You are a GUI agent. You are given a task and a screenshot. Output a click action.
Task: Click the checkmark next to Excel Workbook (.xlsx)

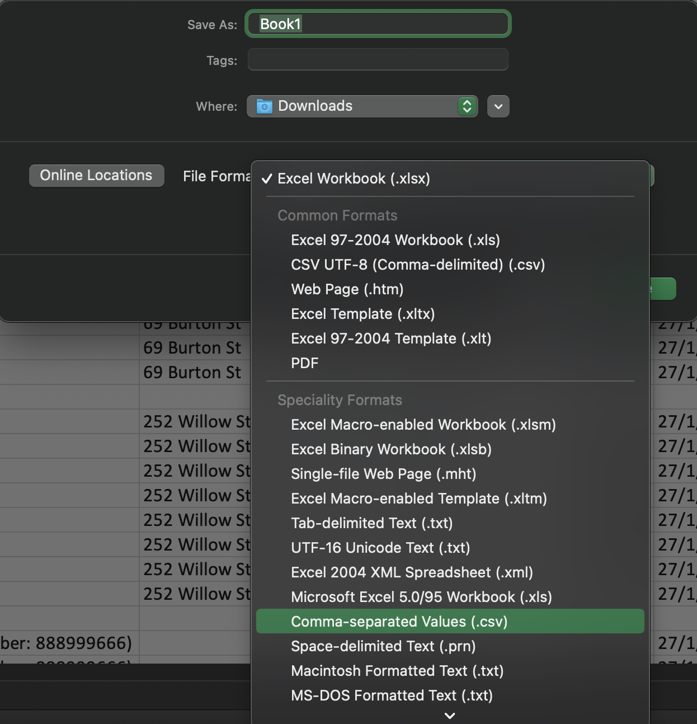(268, 178)
